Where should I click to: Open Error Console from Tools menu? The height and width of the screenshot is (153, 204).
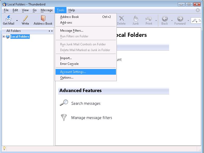coord(86,64)
